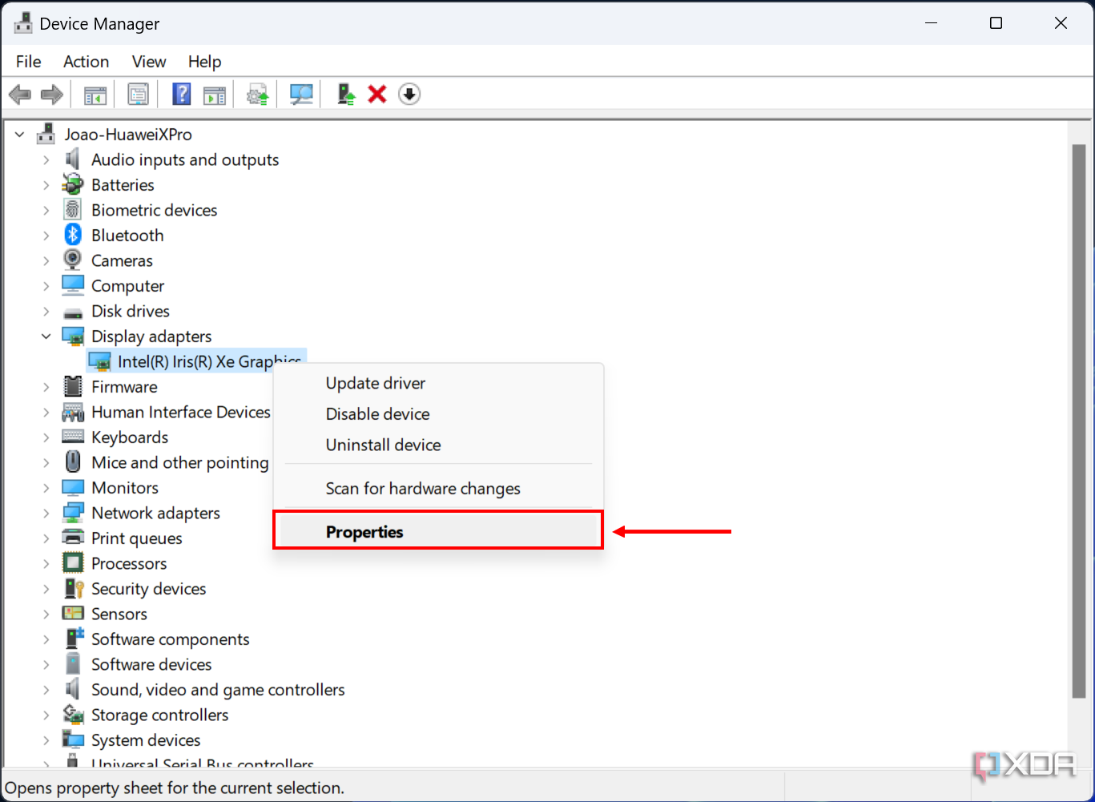Click the Disable device down-arrow toolbar icon

pyautogui.click(x=409, y=95)
